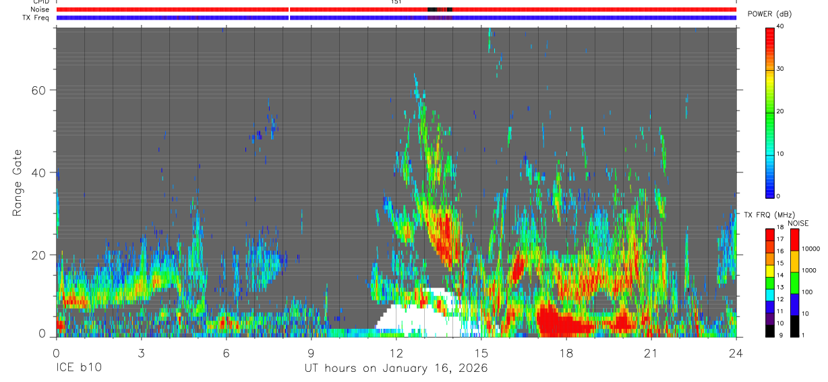Select the blue TX Freq status strip
Screen dimensions: 828x382
396,18
